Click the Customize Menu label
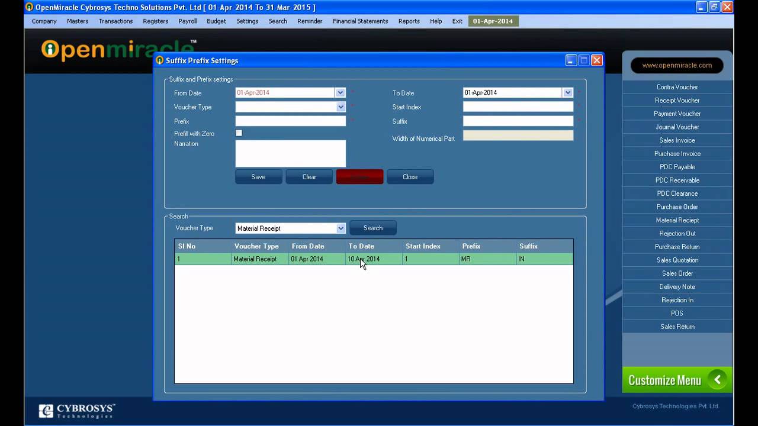This screenshot has width=758, height=426. pyautogui.click(x=664, y=380)
